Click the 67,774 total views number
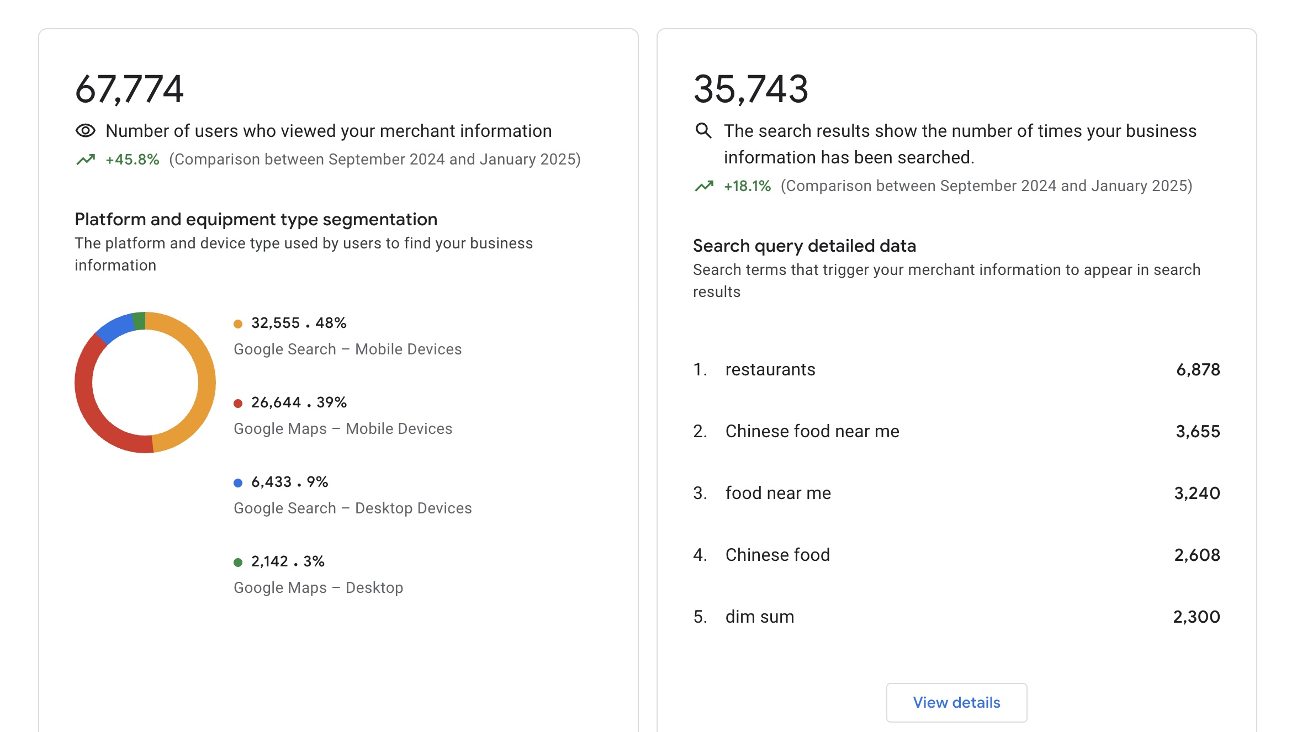This screenshot has width=1302, height=732. point(129,89)
